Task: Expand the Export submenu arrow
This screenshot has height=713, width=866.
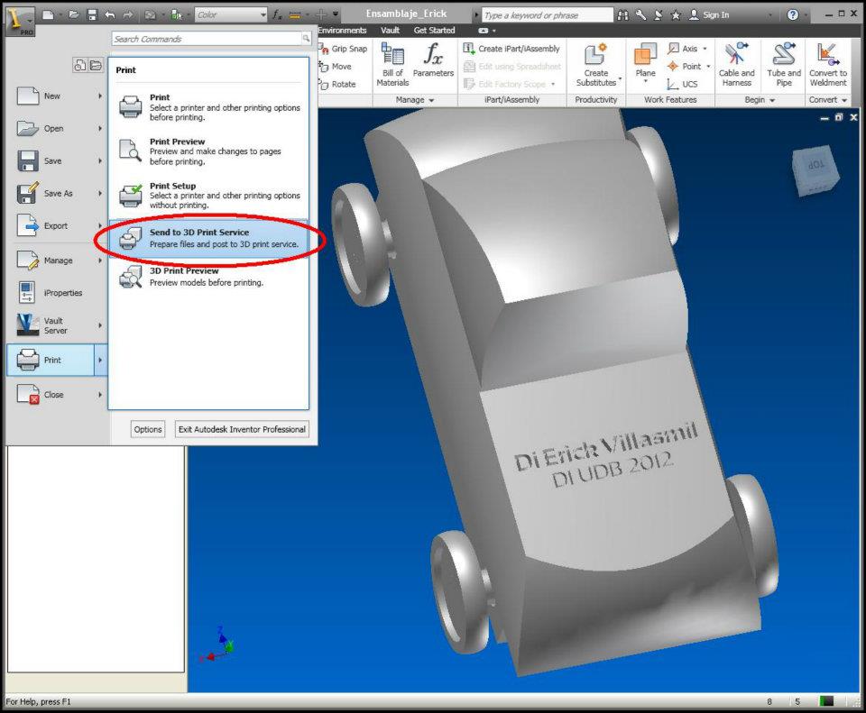Action: click(x=100, y=225)
